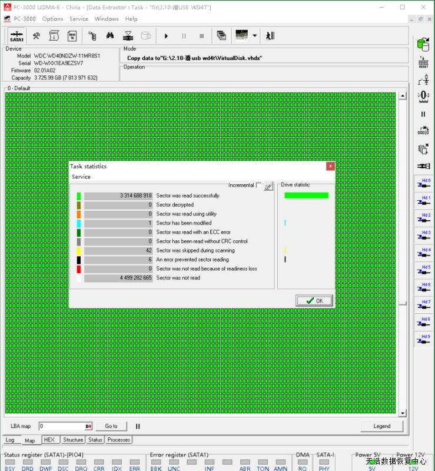Screen dimensions: 435x471
Task: Switch to the HEX tab
Action: [x=49, y=440]
